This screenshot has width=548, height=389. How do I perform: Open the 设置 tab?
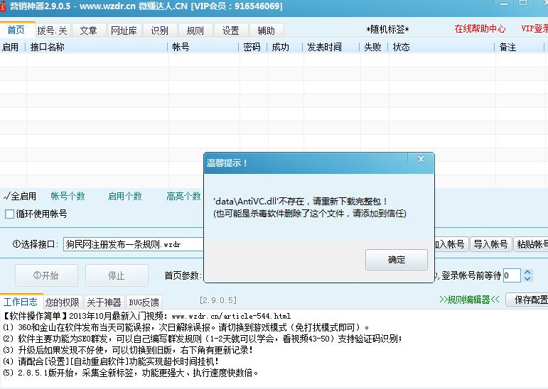pos(230,31)
